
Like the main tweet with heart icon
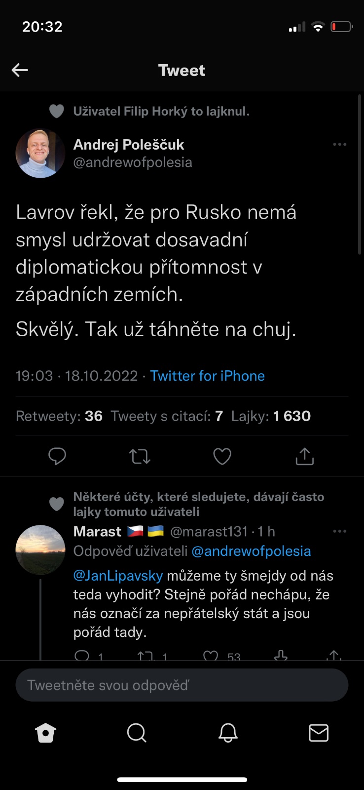point(222,456)
